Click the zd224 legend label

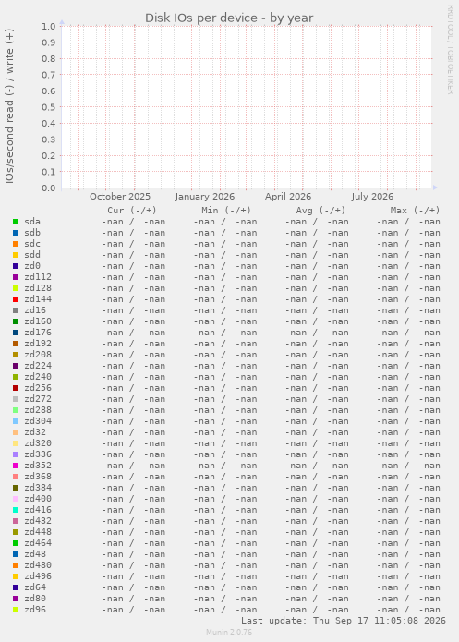coord(38,366)
